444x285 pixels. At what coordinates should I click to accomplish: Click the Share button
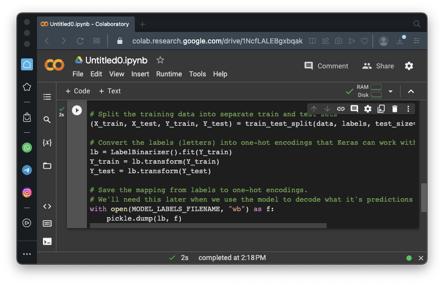coord(378,66)
